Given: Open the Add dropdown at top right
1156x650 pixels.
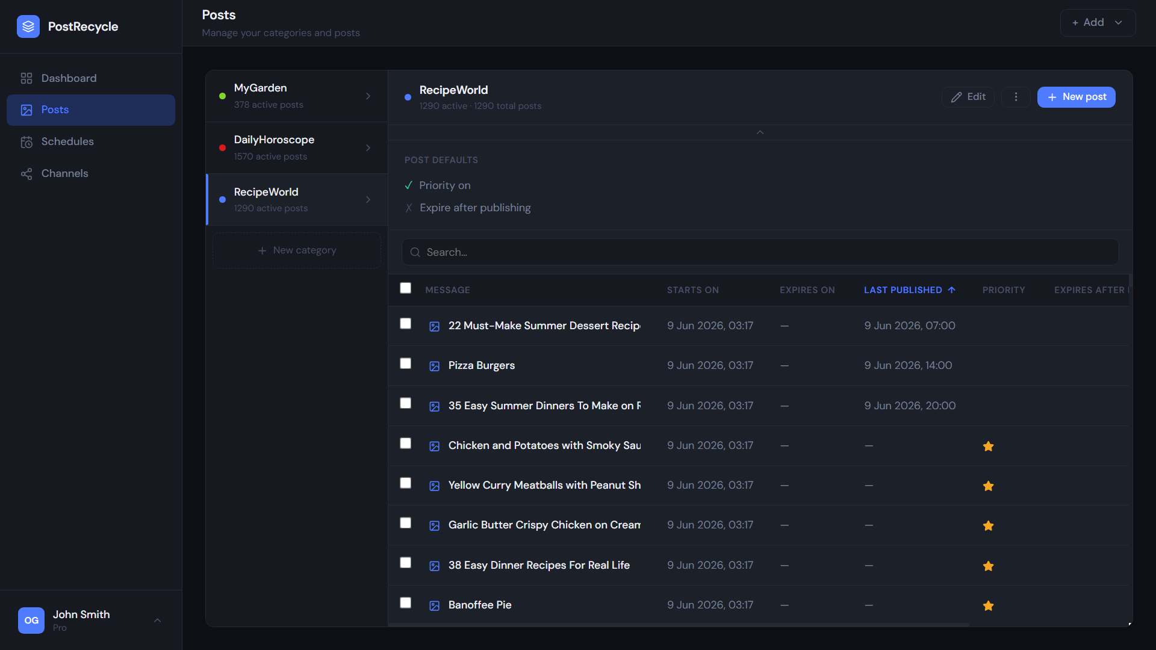Looking at the screenshot, I should (1098, 23).
